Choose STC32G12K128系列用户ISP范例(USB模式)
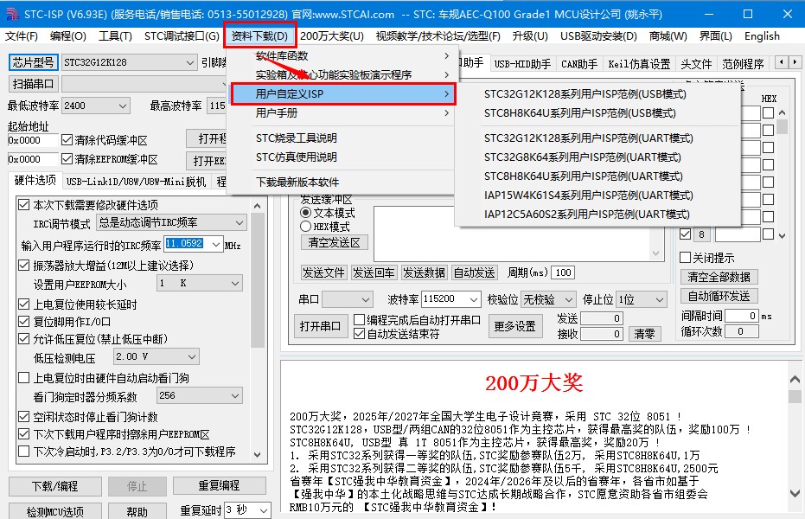This screenshot has width=805, height=519. [585, 94]
